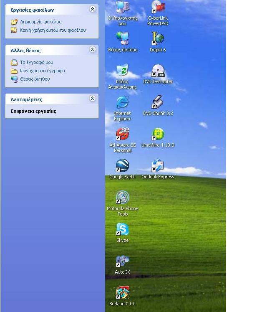Viewport: 267px width, 312px height.
Task: Select the DVD Decrypter shortcut icon
Action: pos(158,70)
